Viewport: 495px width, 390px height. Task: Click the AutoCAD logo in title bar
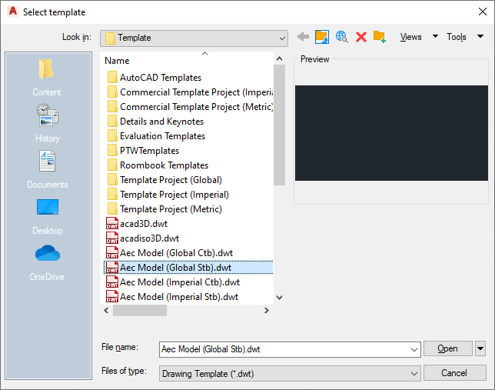[x=13, y=12]
